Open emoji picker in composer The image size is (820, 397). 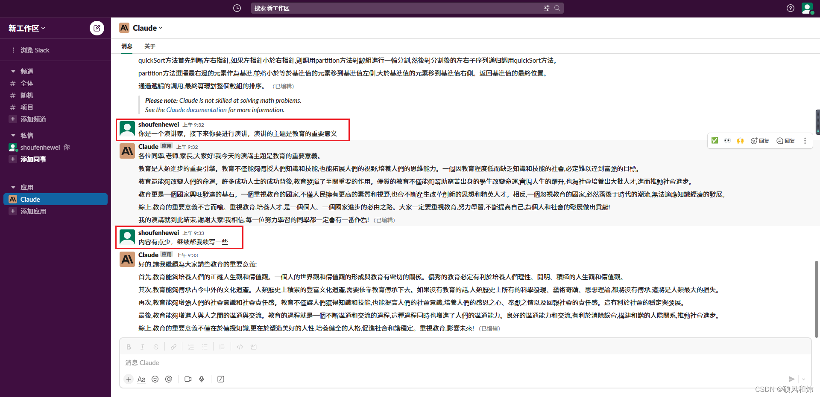point(155,379)
